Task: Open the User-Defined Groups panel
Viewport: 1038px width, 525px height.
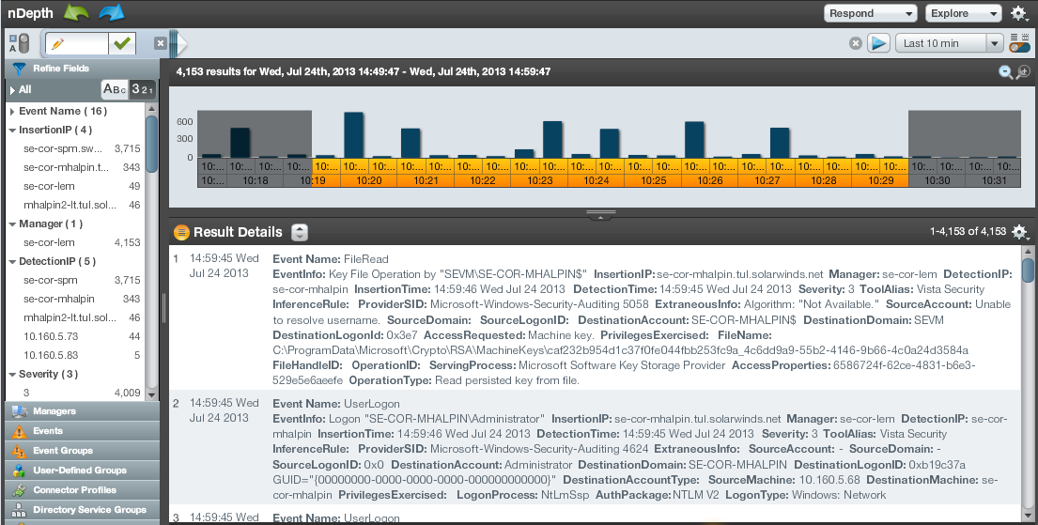Action: click(82, 471)
